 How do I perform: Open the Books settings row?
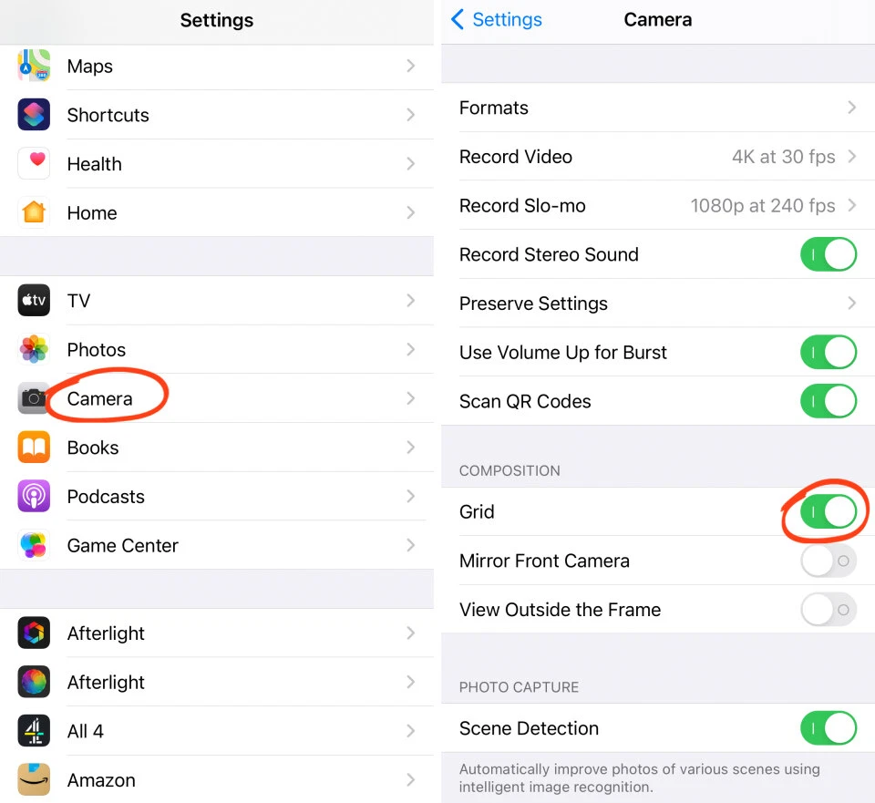click(217, 448)
